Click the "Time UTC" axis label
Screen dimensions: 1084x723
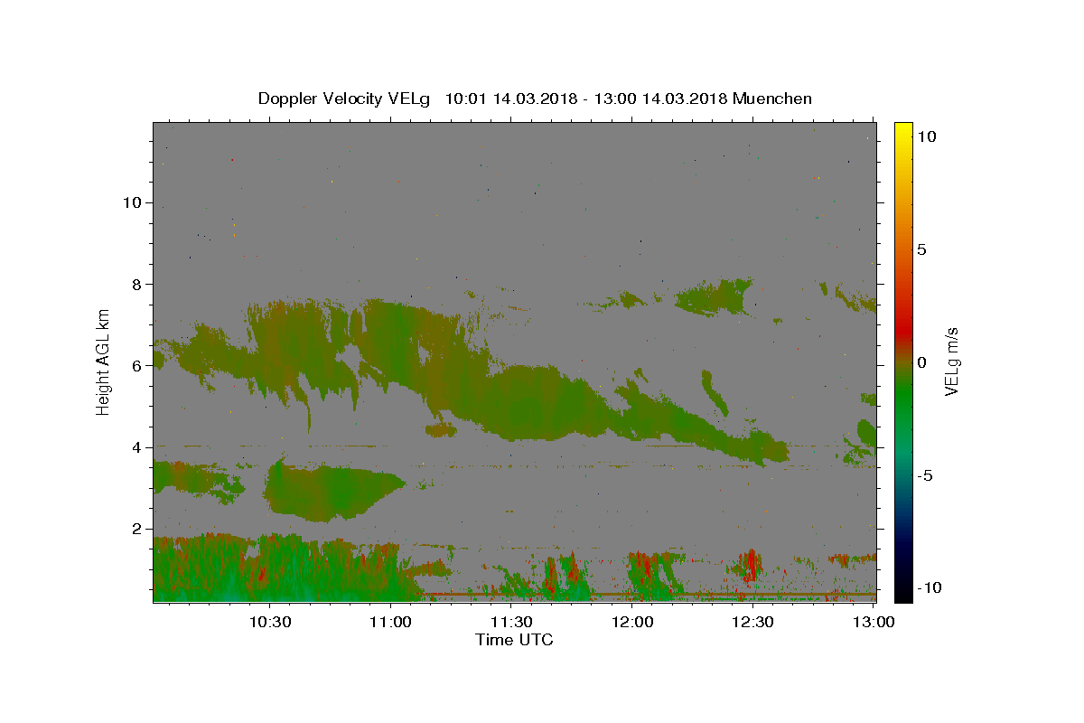click(x=514, y=640)
